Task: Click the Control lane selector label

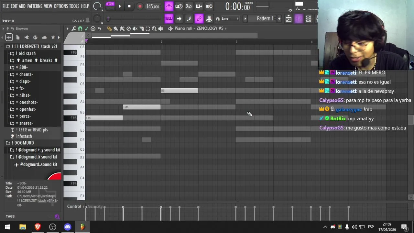Action: [74, 206]
